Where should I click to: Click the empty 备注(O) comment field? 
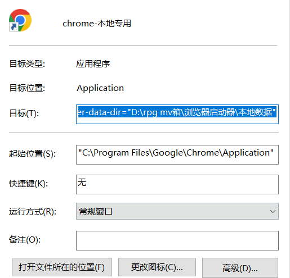[177, 240]
